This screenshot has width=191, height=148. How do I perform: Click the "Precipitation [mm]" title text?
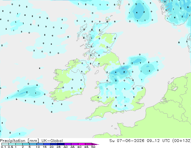tap(19, 141)
